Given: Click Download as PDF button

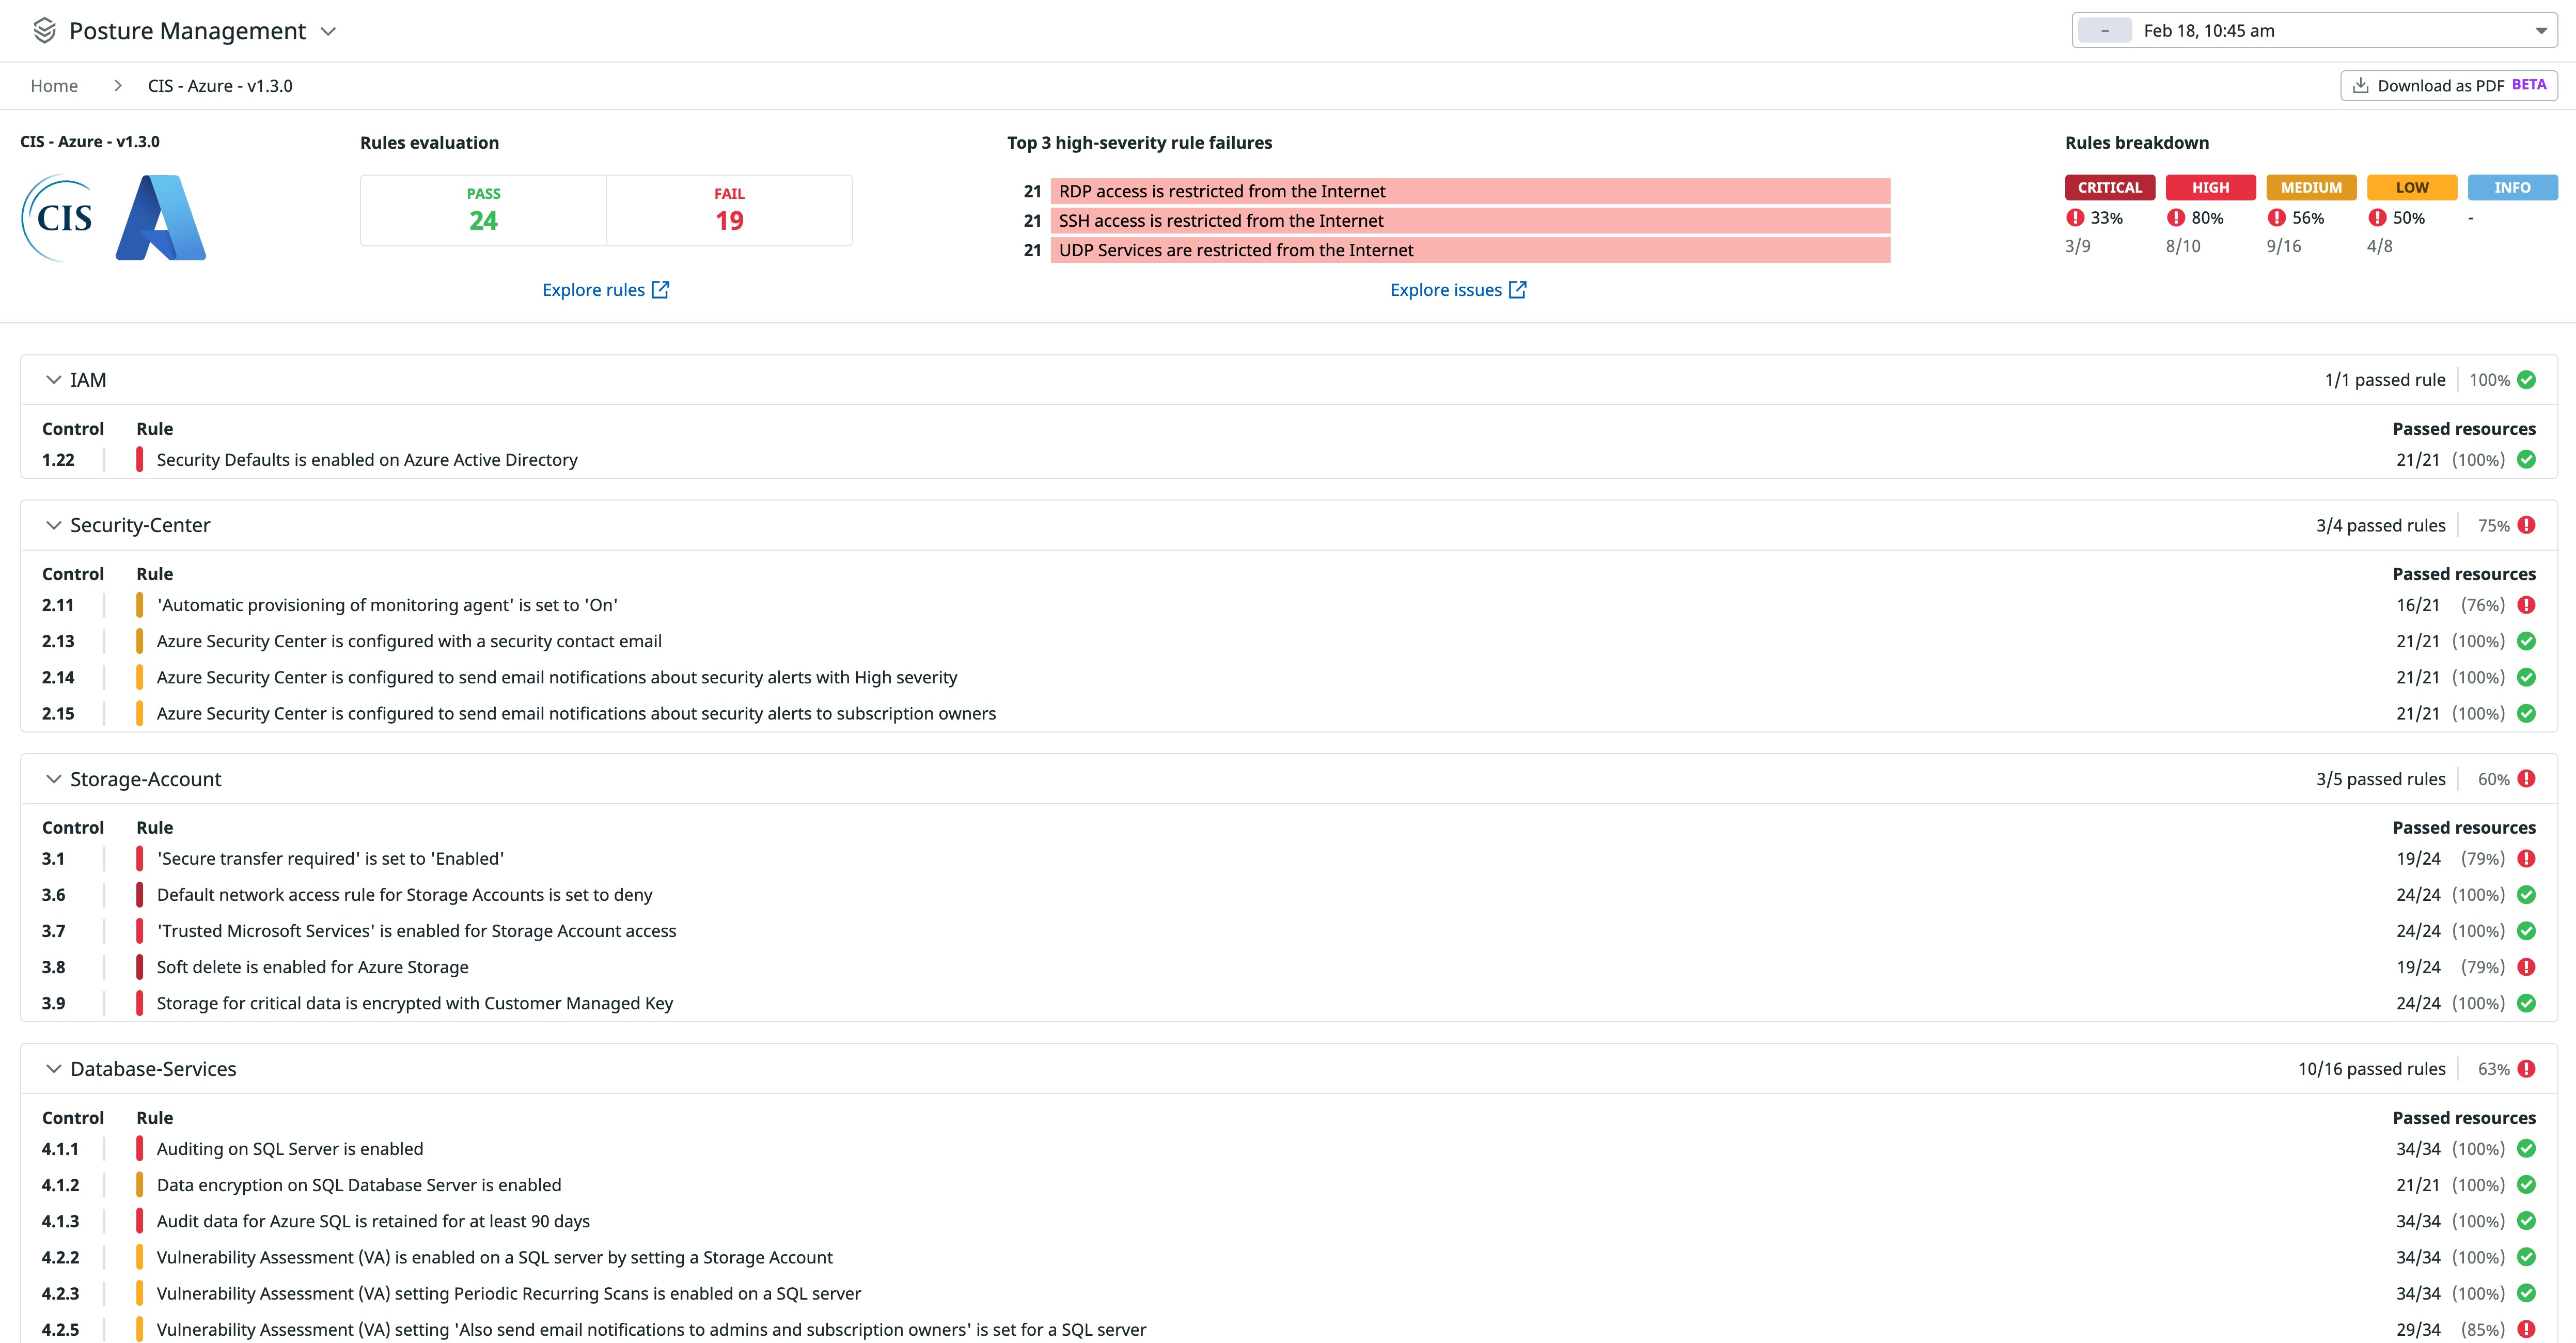Looking at the screenshot, I should click(2448, 86).
